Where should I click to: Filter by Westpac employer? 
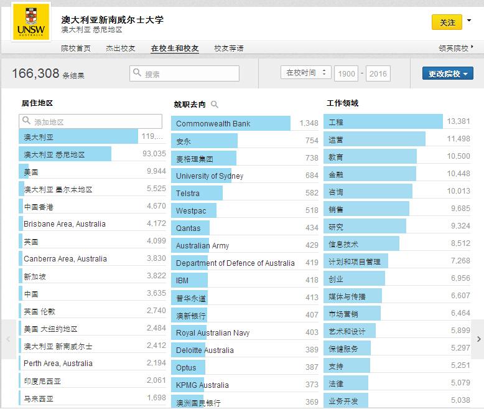[x=244, y=210]
